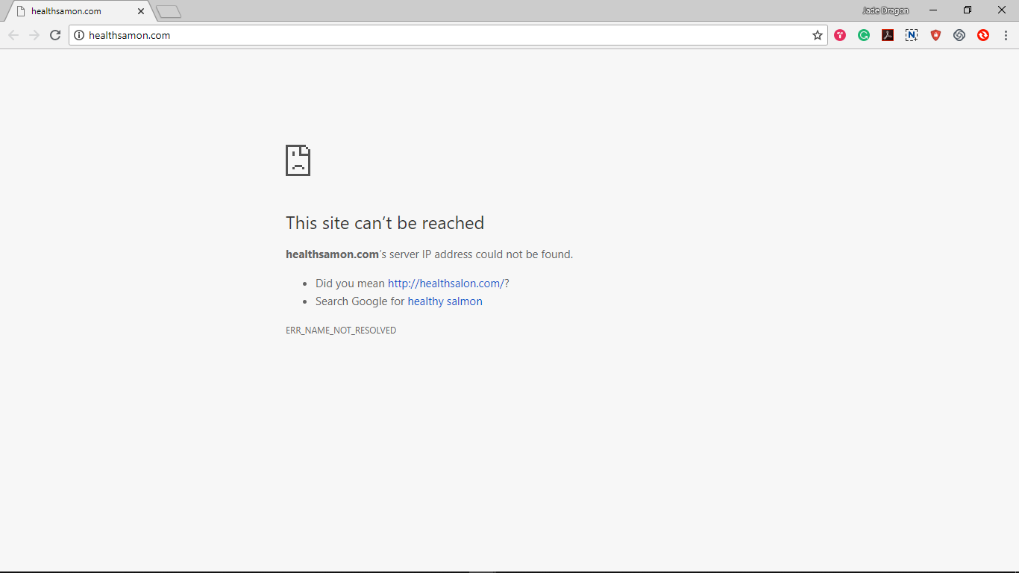This screenshot has height=573, width=1019.
Task: Search Google for healthy salmon link
Action: tap(445, 301)
